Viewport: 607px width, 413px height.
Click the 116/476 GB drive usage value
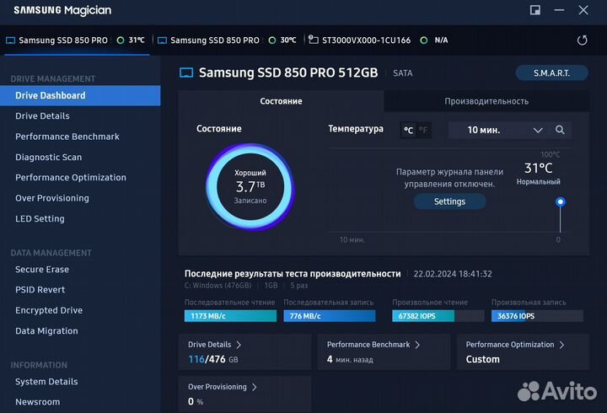point(213,359)
